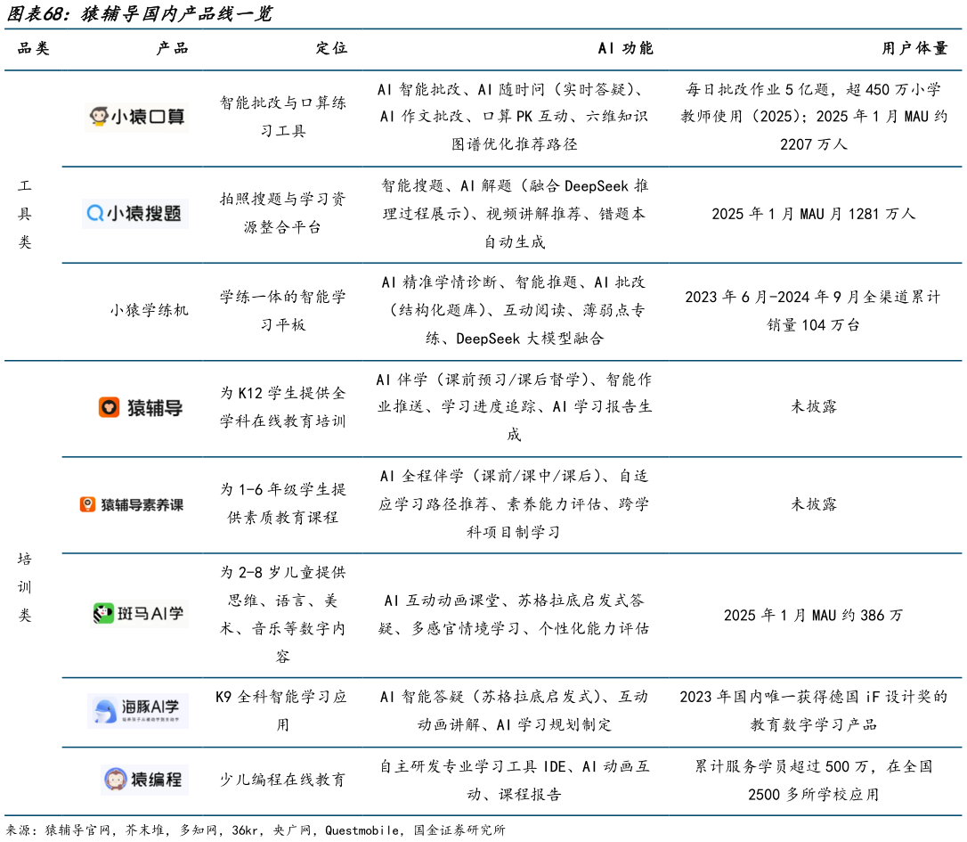Click 学练一体的智能学习平板 positioning text
The height and width of the screenshot is (842, 967).
coord(283,310)
